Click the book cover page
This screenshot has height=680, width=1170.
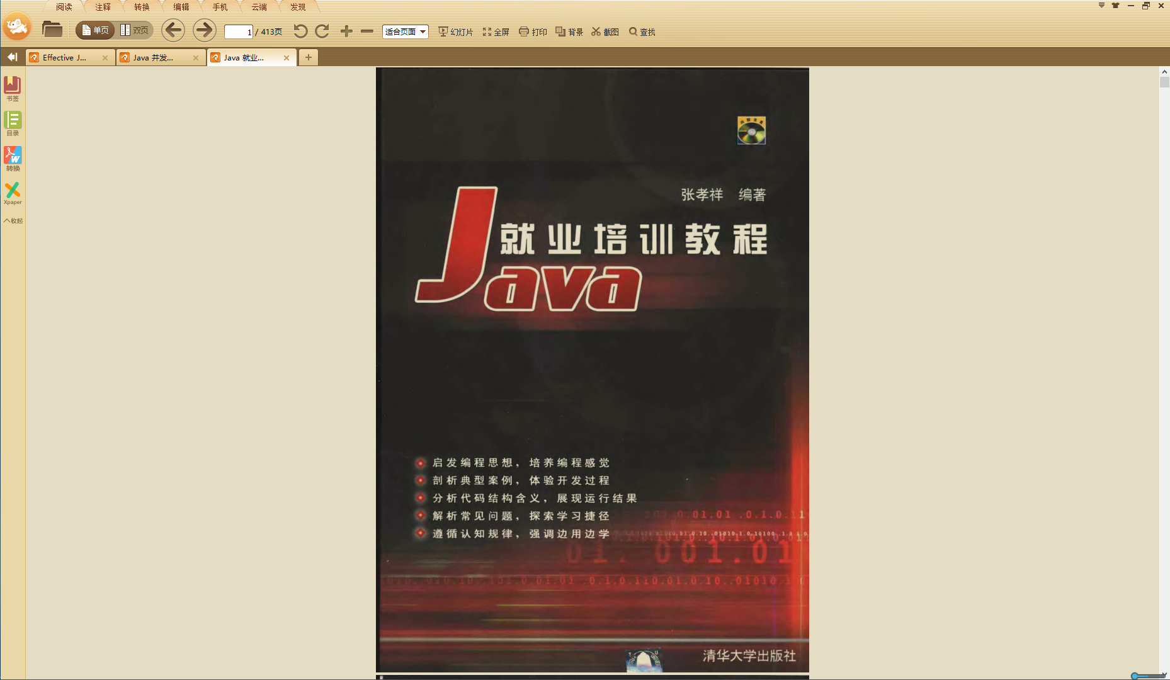(x=593, y=370)
